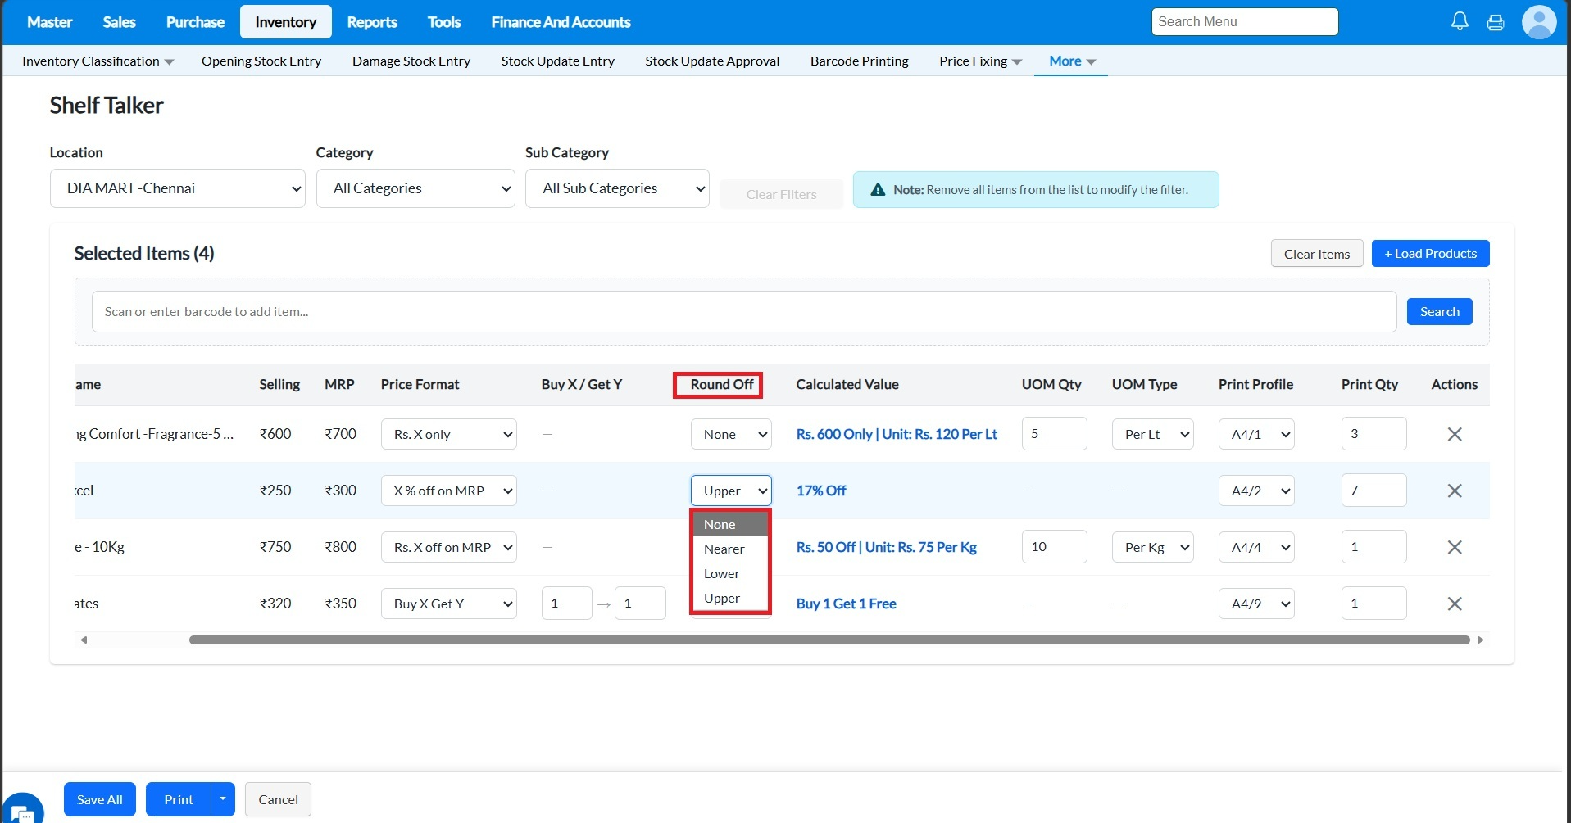1571x823 pixels.
Task: Open the notifications bell icon
Action: click(1460, 22)
